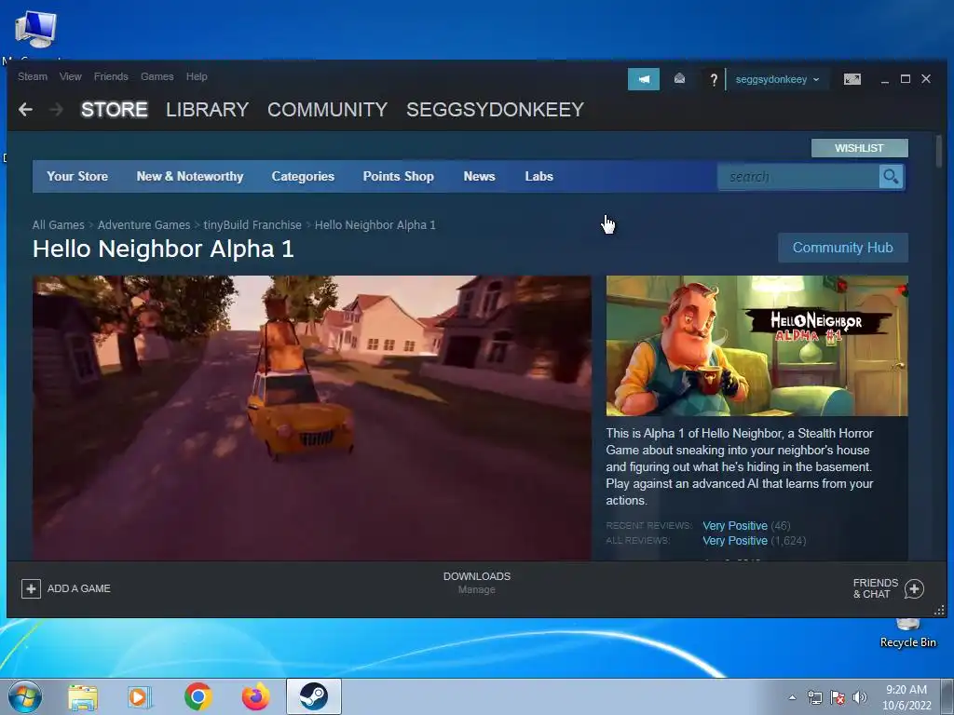Open the Points Shop
954x715 pixels.
tap(399, 176)
